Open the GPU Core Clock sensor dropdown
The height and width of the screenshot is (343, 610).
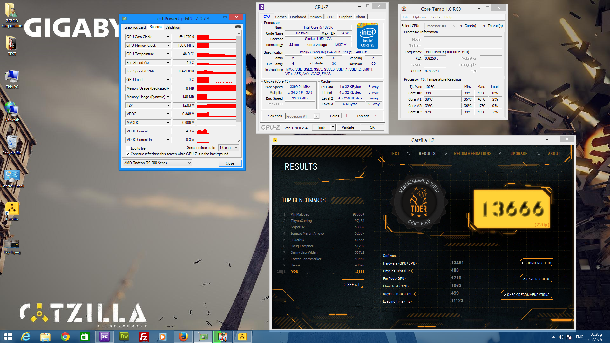pyautogui.click(x=168, y=37)
